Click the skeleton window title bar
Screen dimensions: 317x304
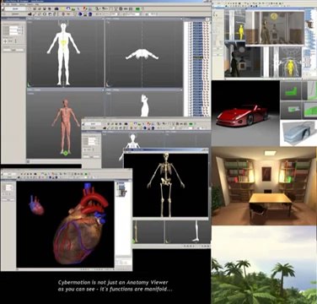[166, 150]
